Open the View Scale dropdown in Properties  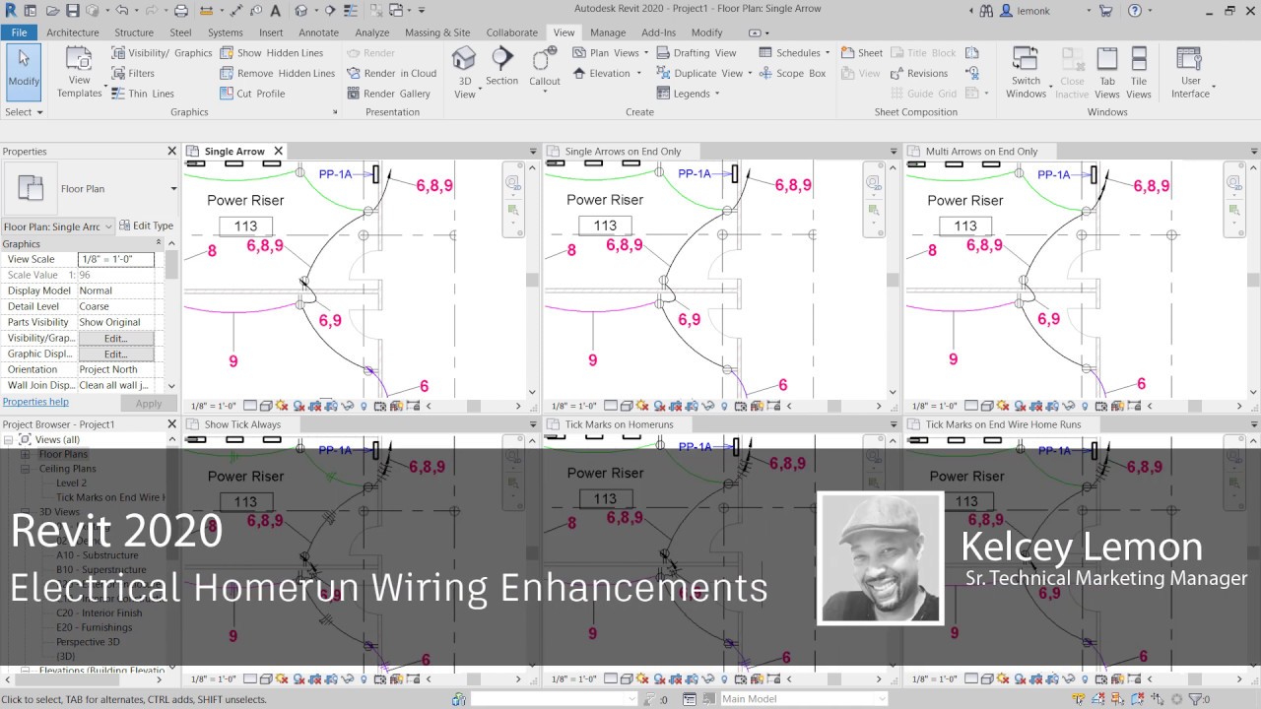pyautogui.click(x=115, y=258)
